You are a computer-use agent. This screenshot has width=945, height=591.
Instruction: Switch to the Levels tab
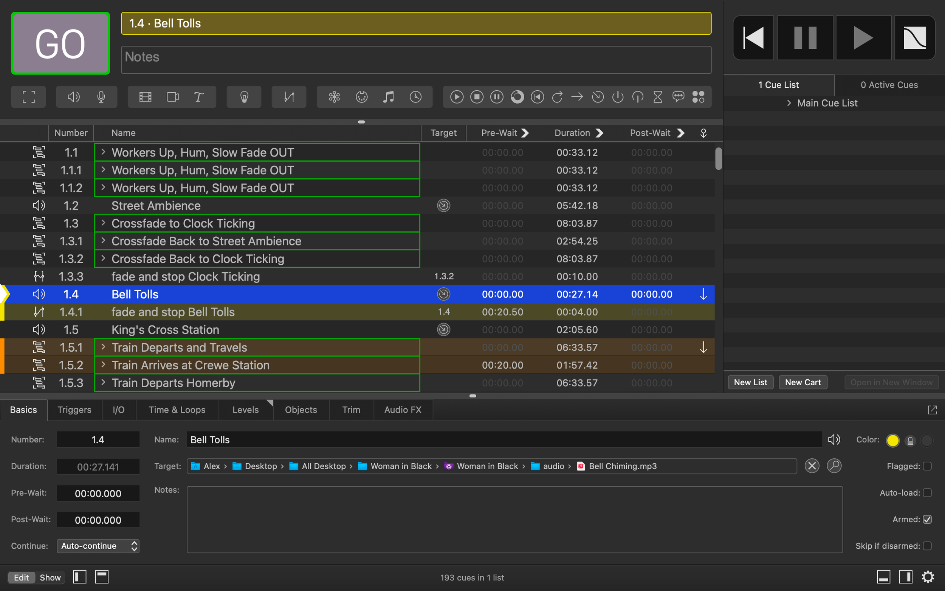coord(245,410)
